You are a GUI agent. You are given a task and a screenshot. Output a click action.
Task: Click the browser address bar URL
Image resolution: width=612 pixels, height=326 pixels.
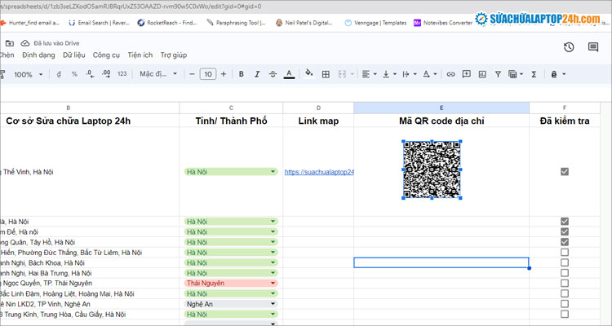pos(131,7)
